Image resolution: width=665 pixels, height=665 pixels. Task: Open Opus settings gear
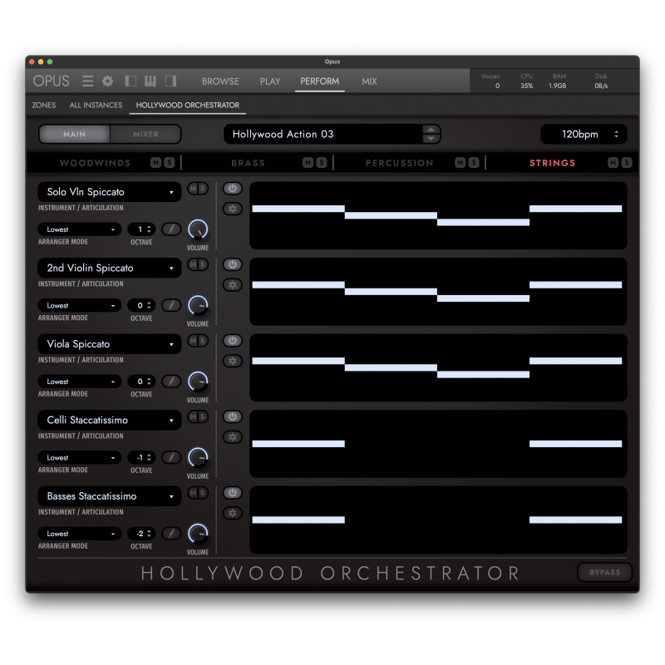click(108, 81)
